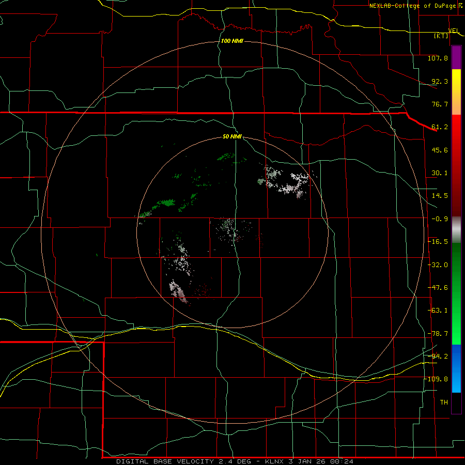Click the yellow-orange segment of the color bar
Viewport: 465px width, 465px height.
pos(456,92)
